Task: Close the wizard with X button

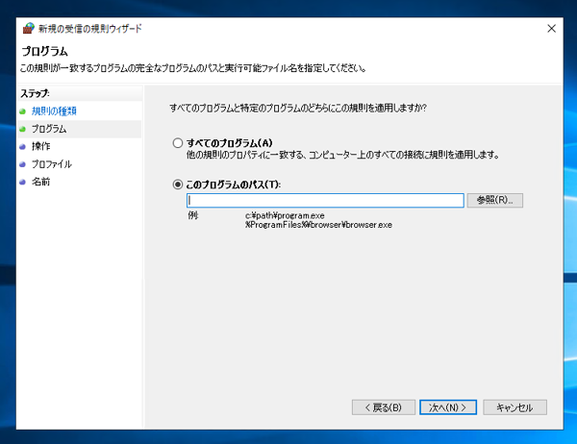Action: click(551, 28)
